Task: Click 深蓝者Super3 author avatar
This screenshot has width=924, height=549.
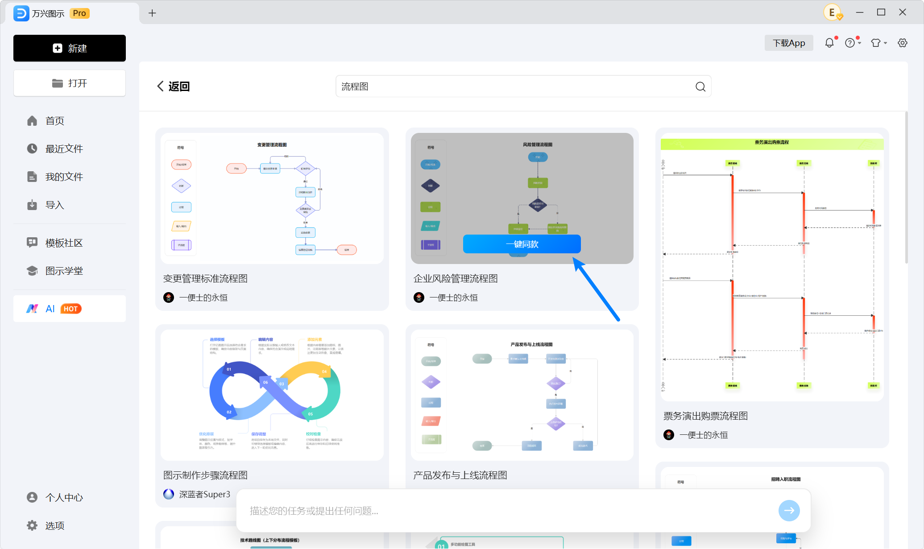Action: click(x=169, y=494)
